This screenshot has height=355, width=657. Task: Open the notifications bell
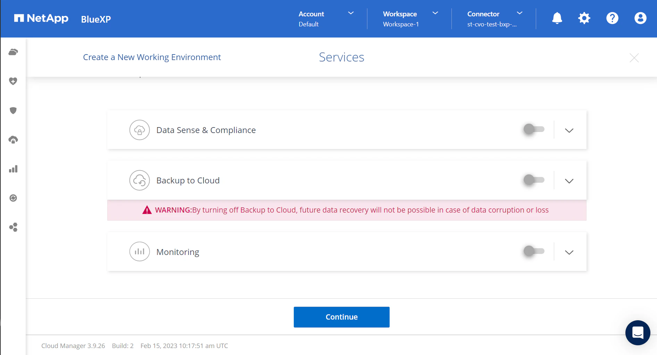click(557, 18)
